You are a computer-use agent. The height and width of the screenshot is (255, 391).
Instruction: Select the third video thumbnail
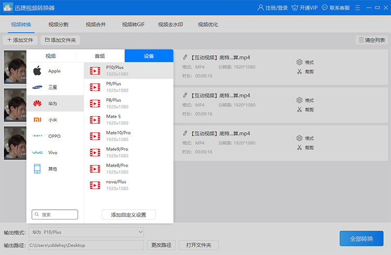coord(15,143)
